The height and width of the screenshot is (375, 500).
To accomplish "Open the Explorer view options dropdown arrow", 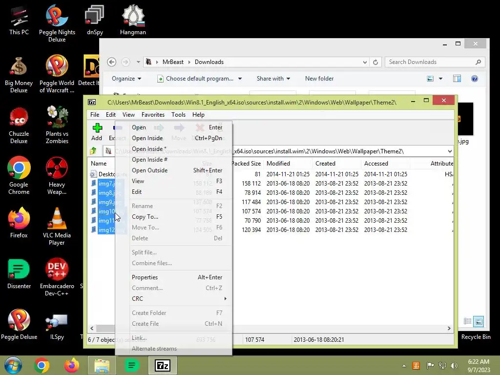I will tap(440, 79).
